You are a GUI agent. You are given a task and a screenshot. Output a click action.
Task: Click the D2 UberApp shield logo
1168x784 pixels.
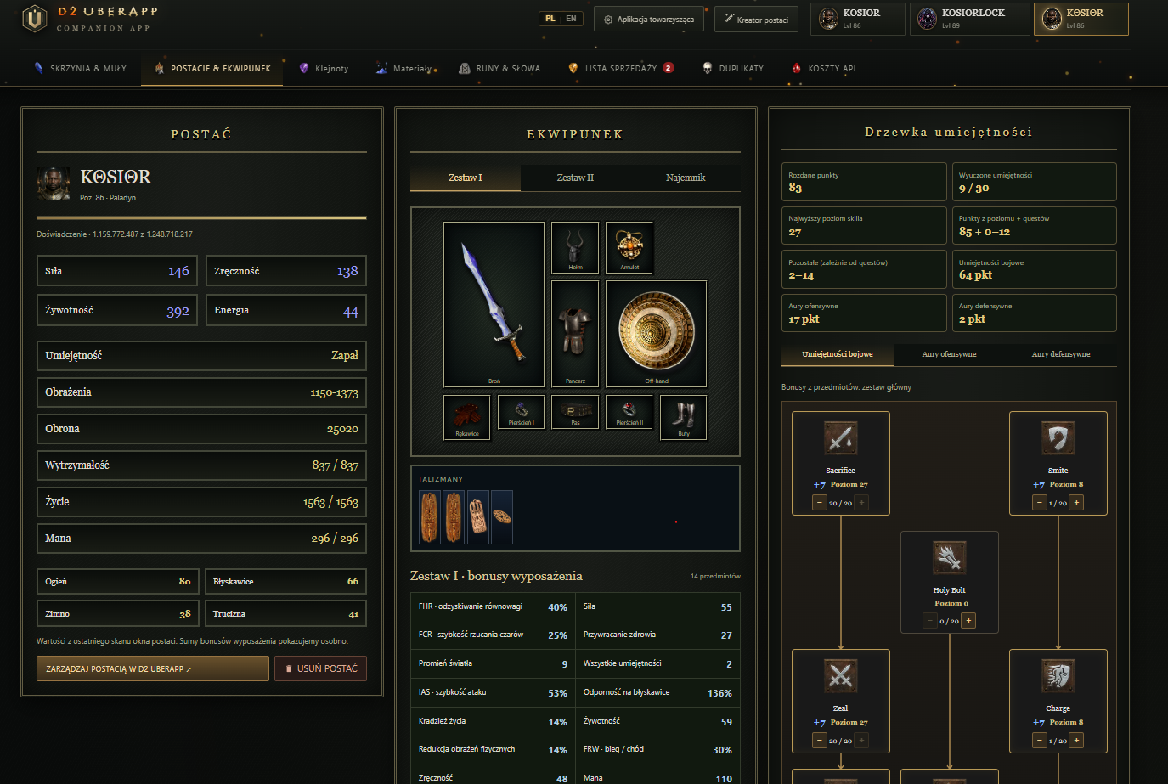pyautogui.click(x=34, y=18)
